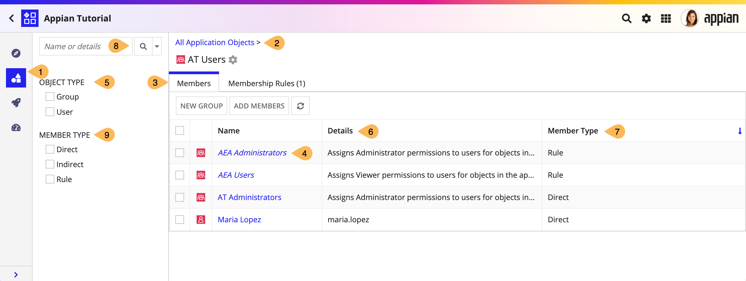Open the AT Users group settings gear
This screenshot has width=746, height=281.
tap(233, 60)
